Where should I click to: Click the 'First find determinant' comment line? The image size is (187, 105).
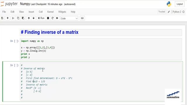point(47,78)
